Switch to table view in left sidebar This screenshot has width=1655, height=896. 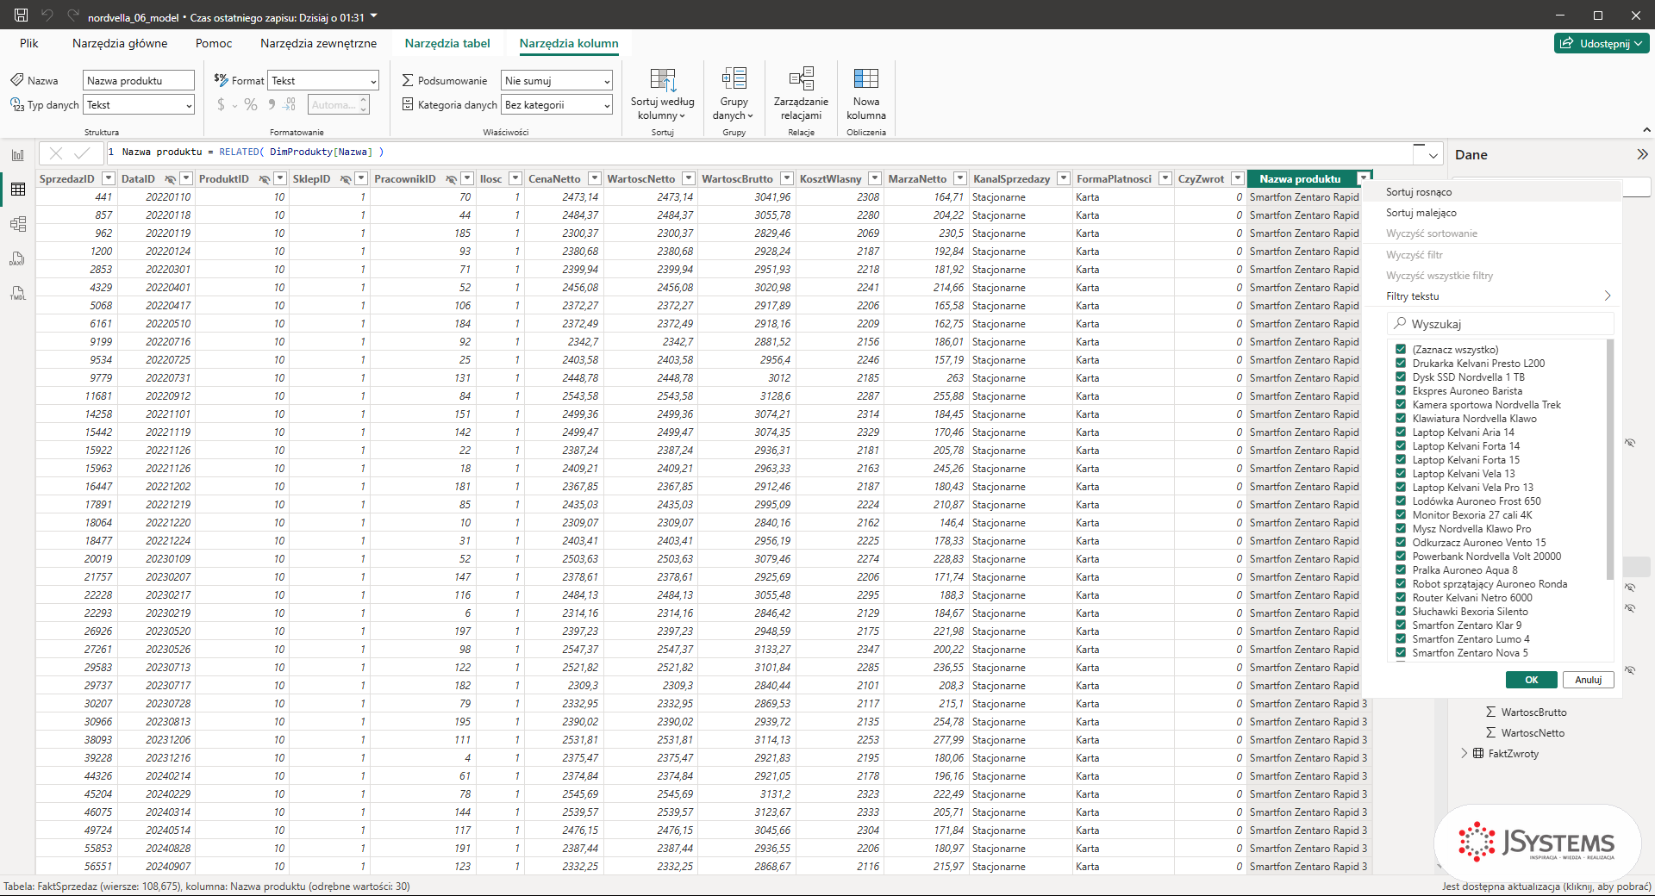coord(18,190)
